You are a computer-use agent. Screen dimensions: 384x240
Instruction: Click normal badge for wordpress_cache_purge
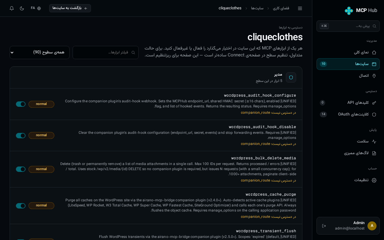41,205
